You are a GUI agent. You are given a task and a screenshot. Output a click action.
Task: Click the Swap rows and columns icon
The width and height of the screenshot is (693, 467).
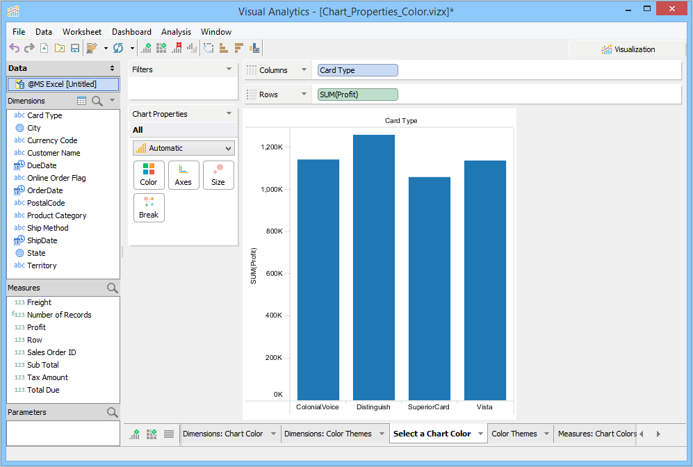click(x=208, y=49)
